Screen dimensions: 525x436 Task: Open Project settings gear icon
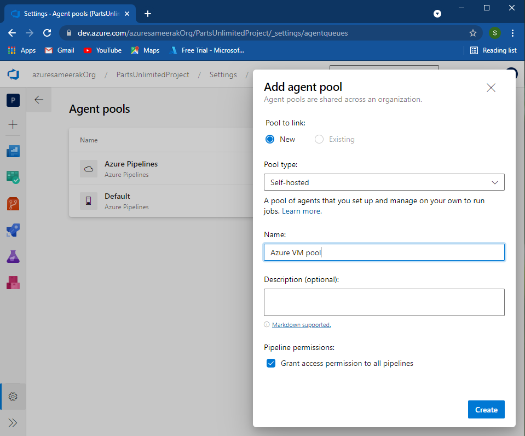[x=12, y=396]
